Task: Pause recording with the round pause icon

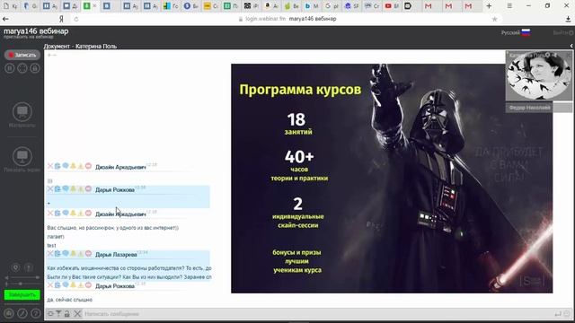Action: [x=10, y=68]
